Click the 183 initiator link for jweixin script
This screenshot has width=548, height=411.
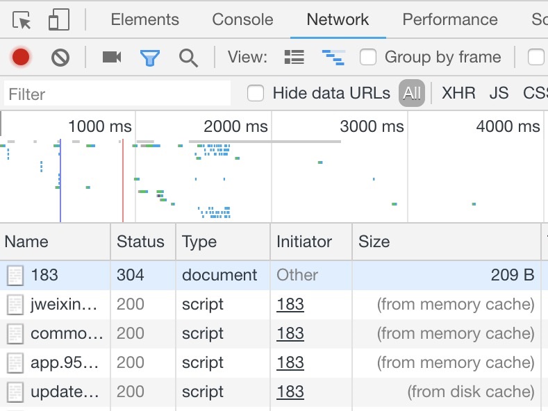click(290, 305)
